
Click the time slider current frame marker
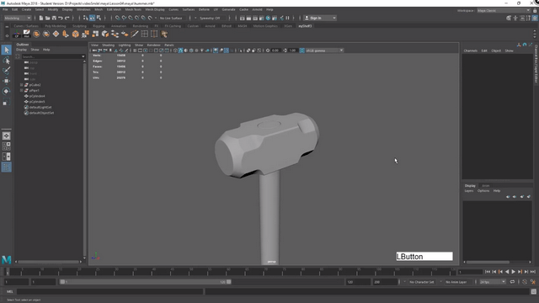tap(7, 272)
